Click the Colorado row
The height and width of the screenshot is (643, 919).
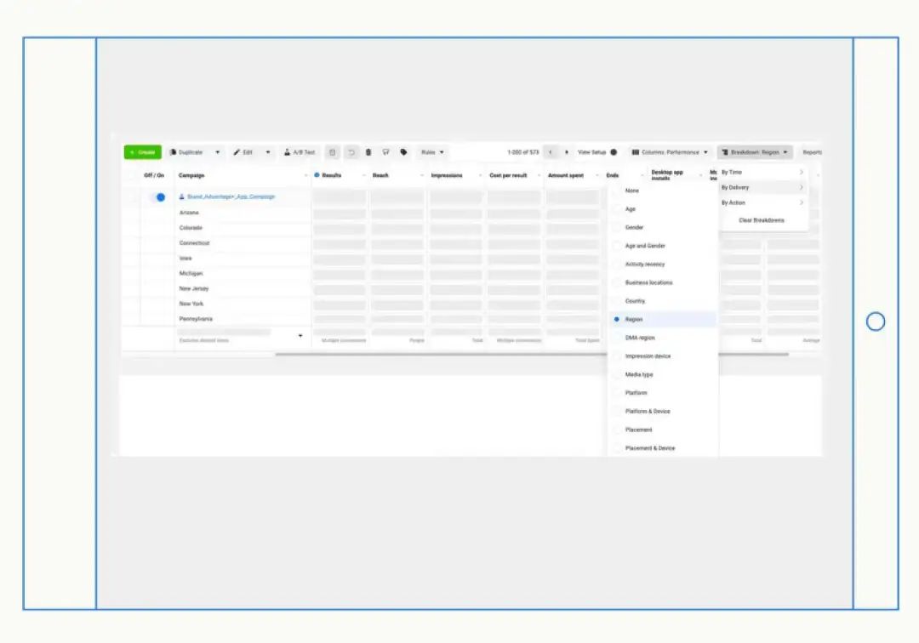(x=191, y=228)
